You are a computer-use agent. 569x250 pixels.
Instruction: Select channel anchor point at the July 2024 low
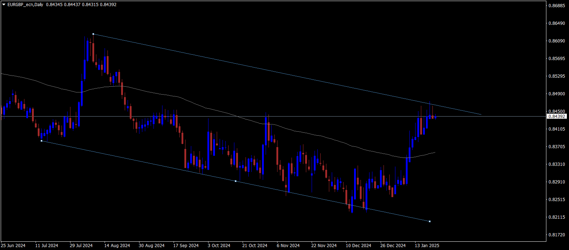[41, 141]
